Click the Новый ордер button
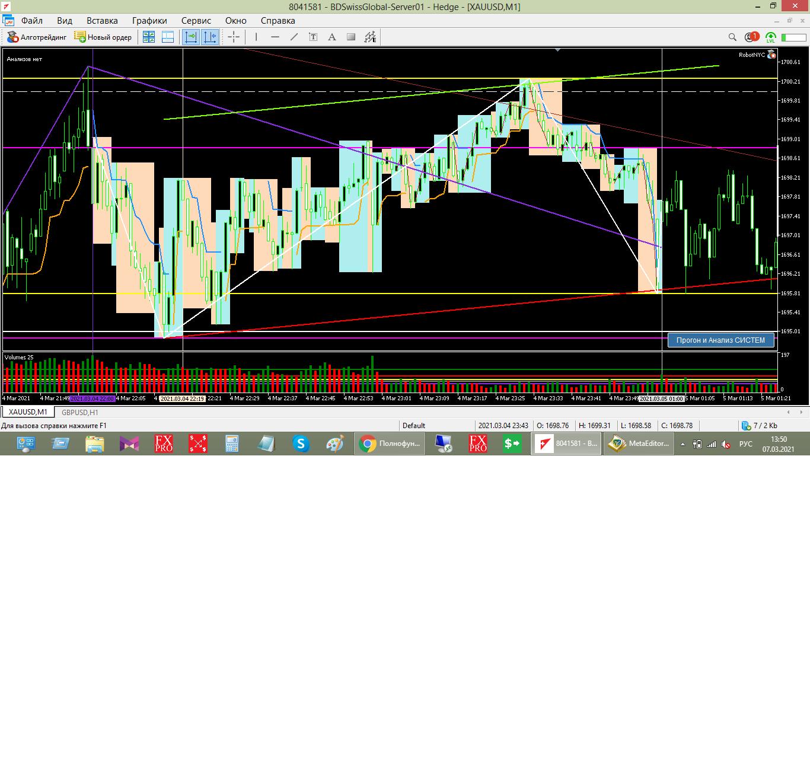 tap(103, 37)
